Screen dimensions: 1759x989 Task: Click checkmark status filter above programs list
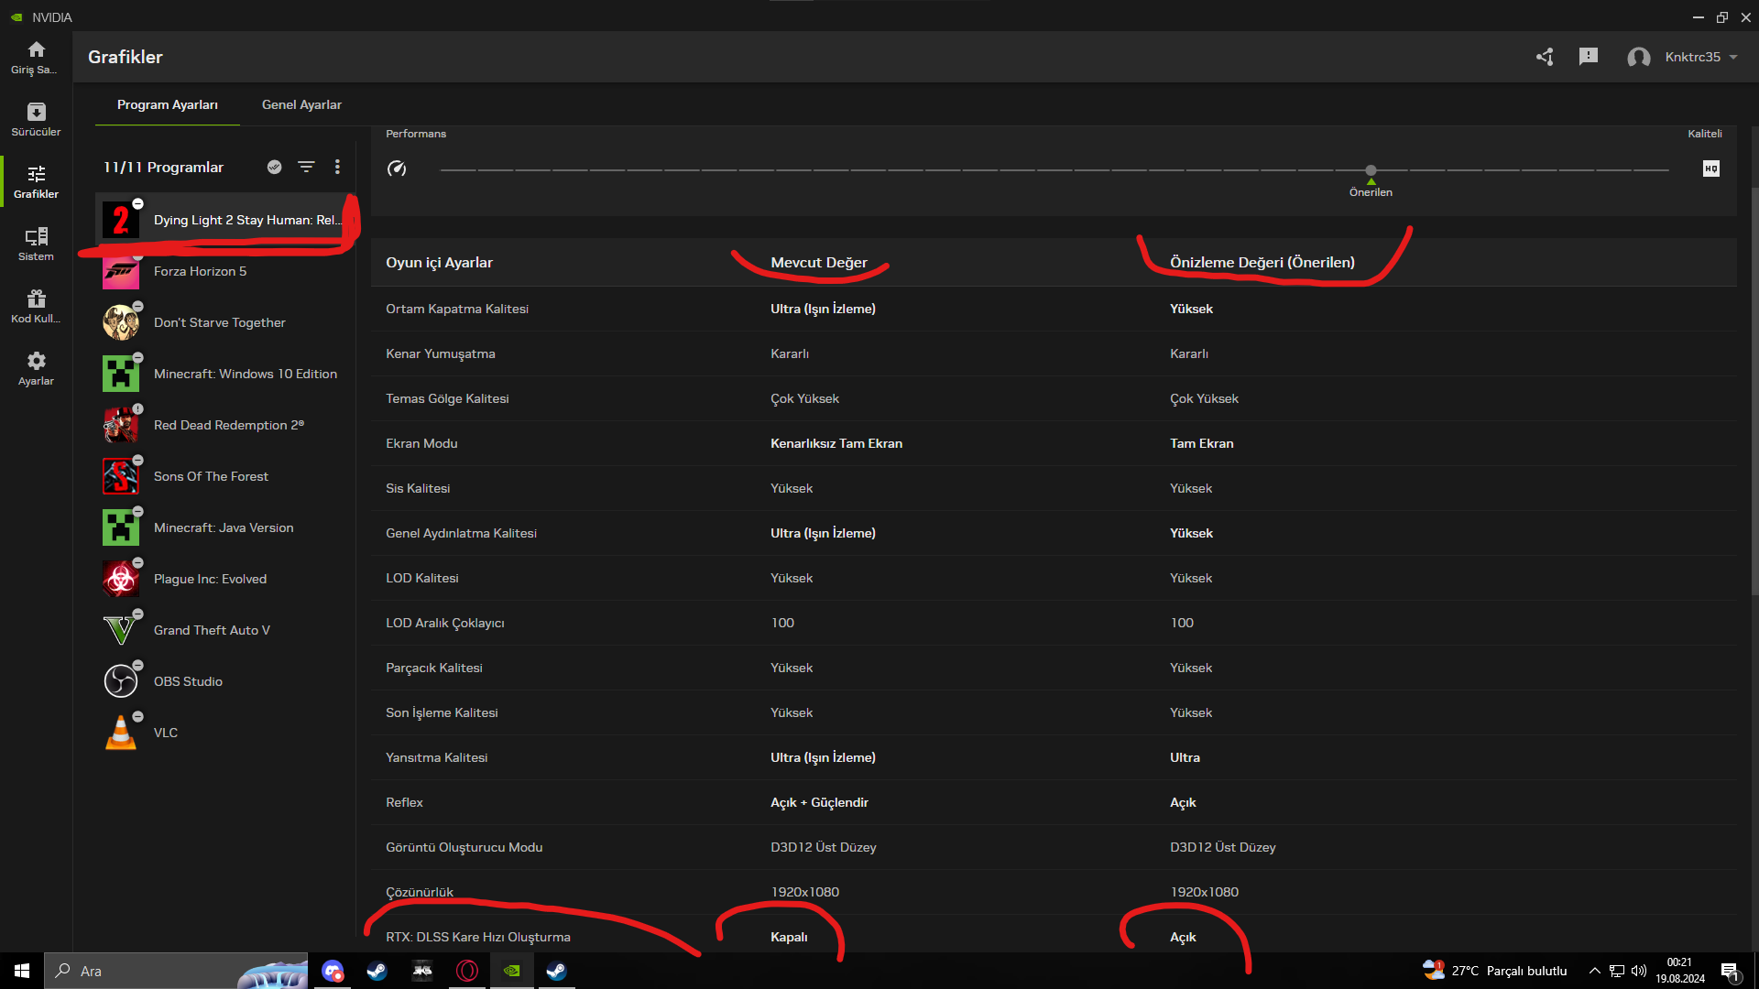pos(274,167)
